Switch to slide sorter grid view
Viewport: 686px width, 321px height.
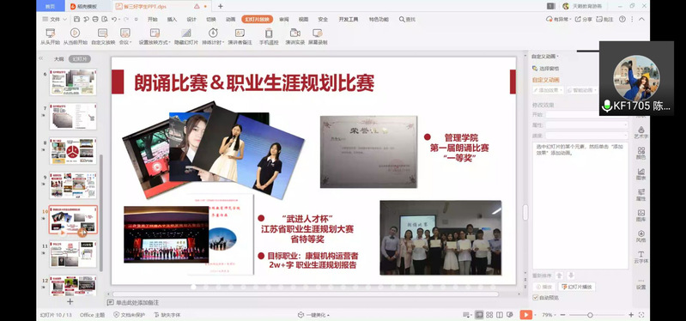tap(489, 315)
